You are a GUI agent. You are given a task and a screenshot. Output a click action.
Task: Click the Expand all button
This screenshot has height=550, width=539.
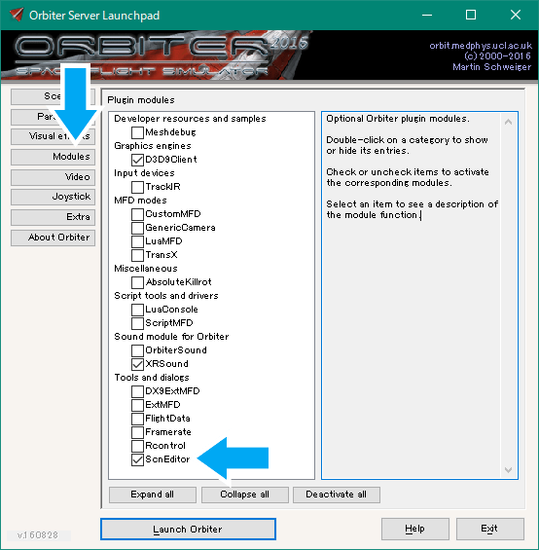coord(153,495)
